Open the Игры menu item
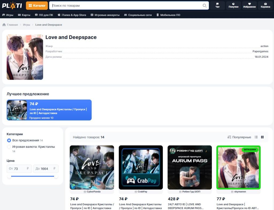 click(8, 15)
